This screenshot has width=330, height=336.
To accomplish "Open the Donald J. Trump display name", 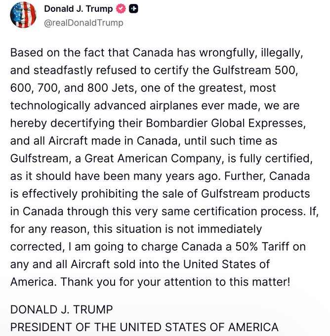I will pos(78,9).
